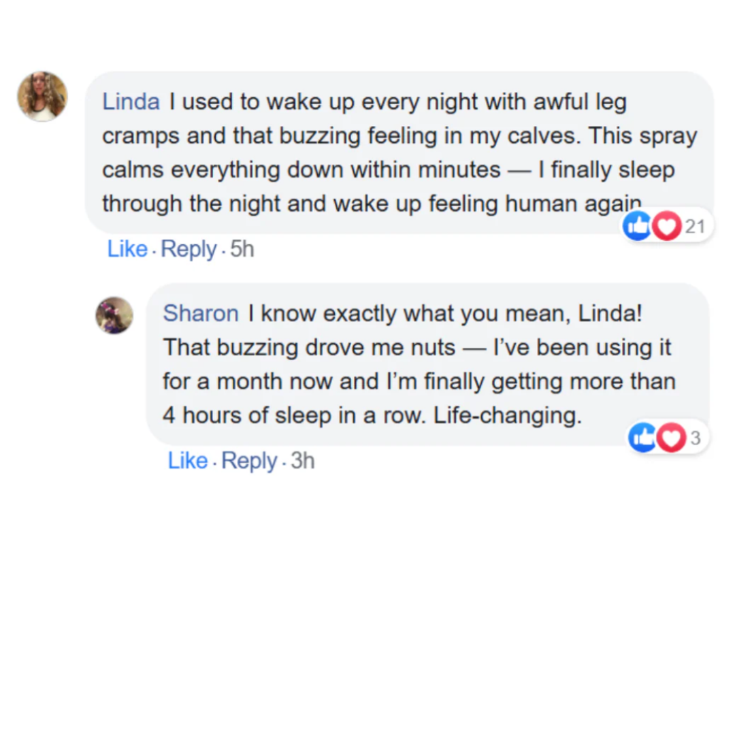This screenshot has height=735, width=735.
Task: Click the 3h timestamp under Sharon's reply
Action: 303,461
